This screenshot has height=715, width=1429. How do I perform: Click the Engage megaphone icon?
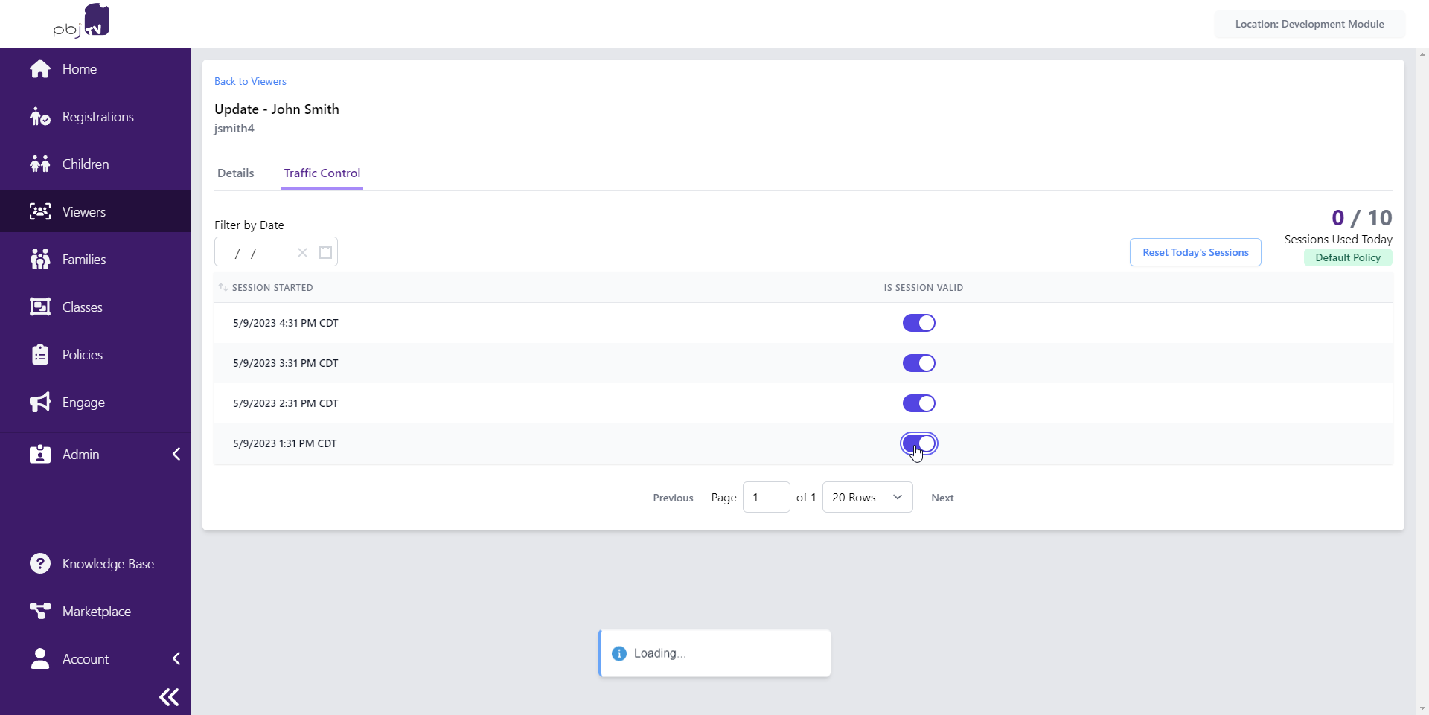[x=40, y=403]
